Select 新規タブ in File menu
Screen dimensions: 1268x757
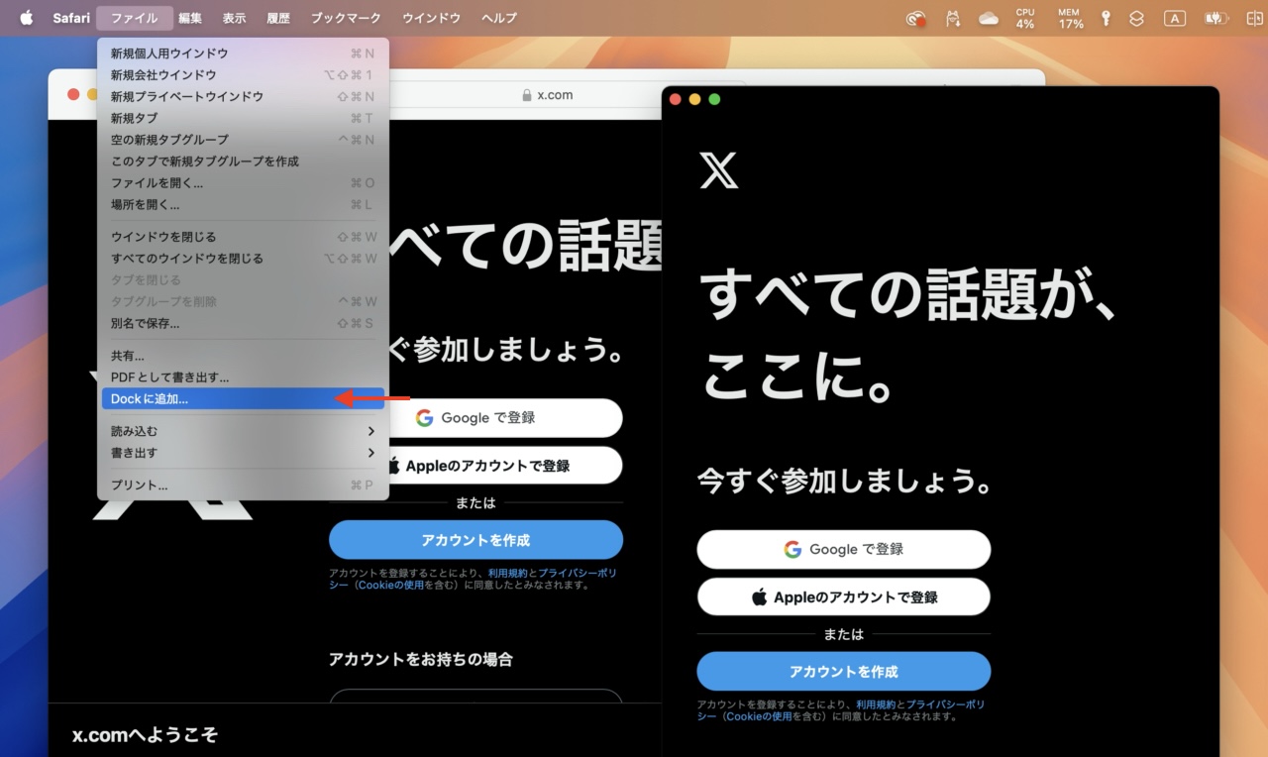tap(243, 118)
